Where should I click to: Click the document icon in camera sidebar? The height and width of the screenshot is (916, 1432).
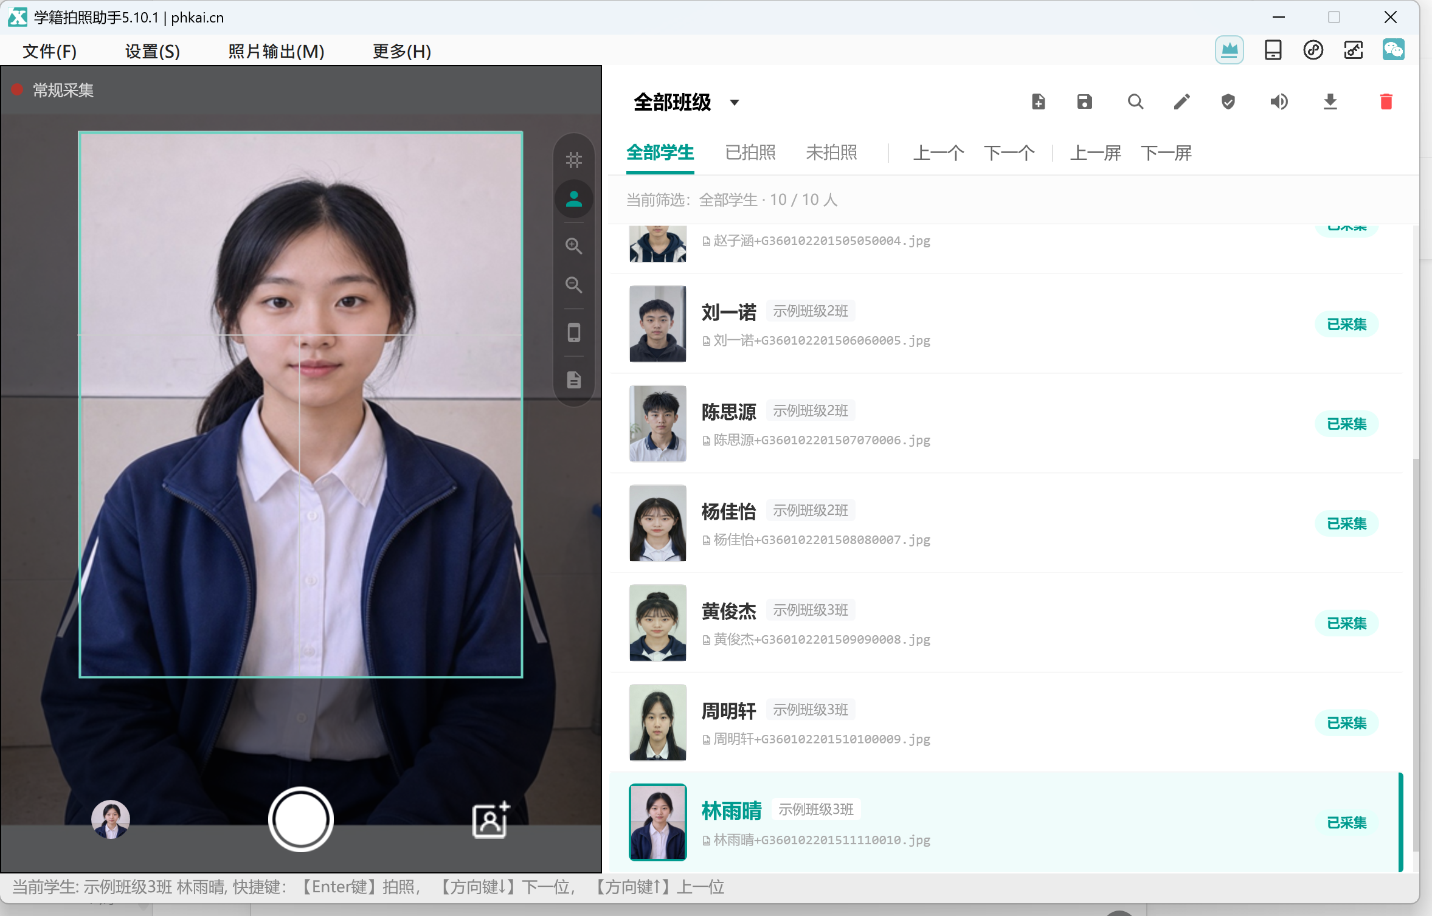[573, 380]
